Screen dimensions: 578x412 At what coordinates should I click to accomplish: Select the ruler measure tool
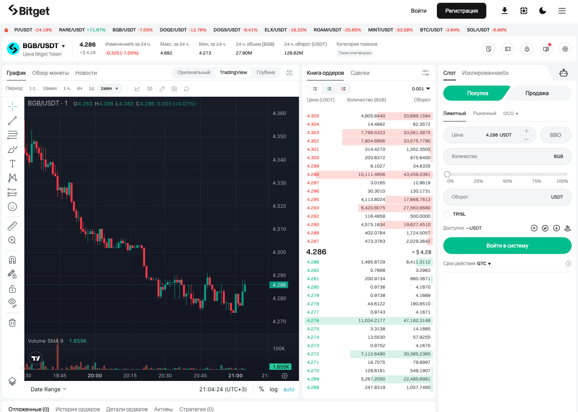pyautogui.click(x=12, y=226)
